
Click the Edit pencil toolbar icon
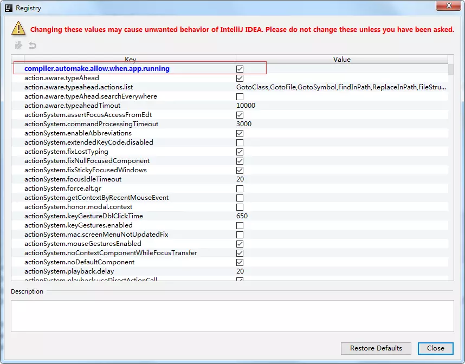click(x=18, y=45)
